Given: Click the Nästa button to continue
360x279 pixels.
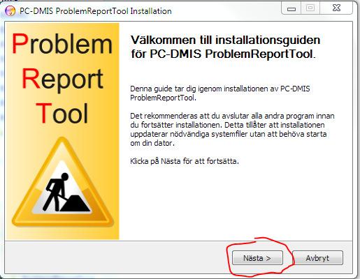Looking at the screenshot, I should [257, 258].
